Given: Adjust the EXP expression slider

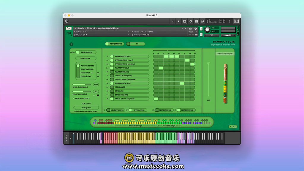Looking at the screenshot, I should (209, 80).
